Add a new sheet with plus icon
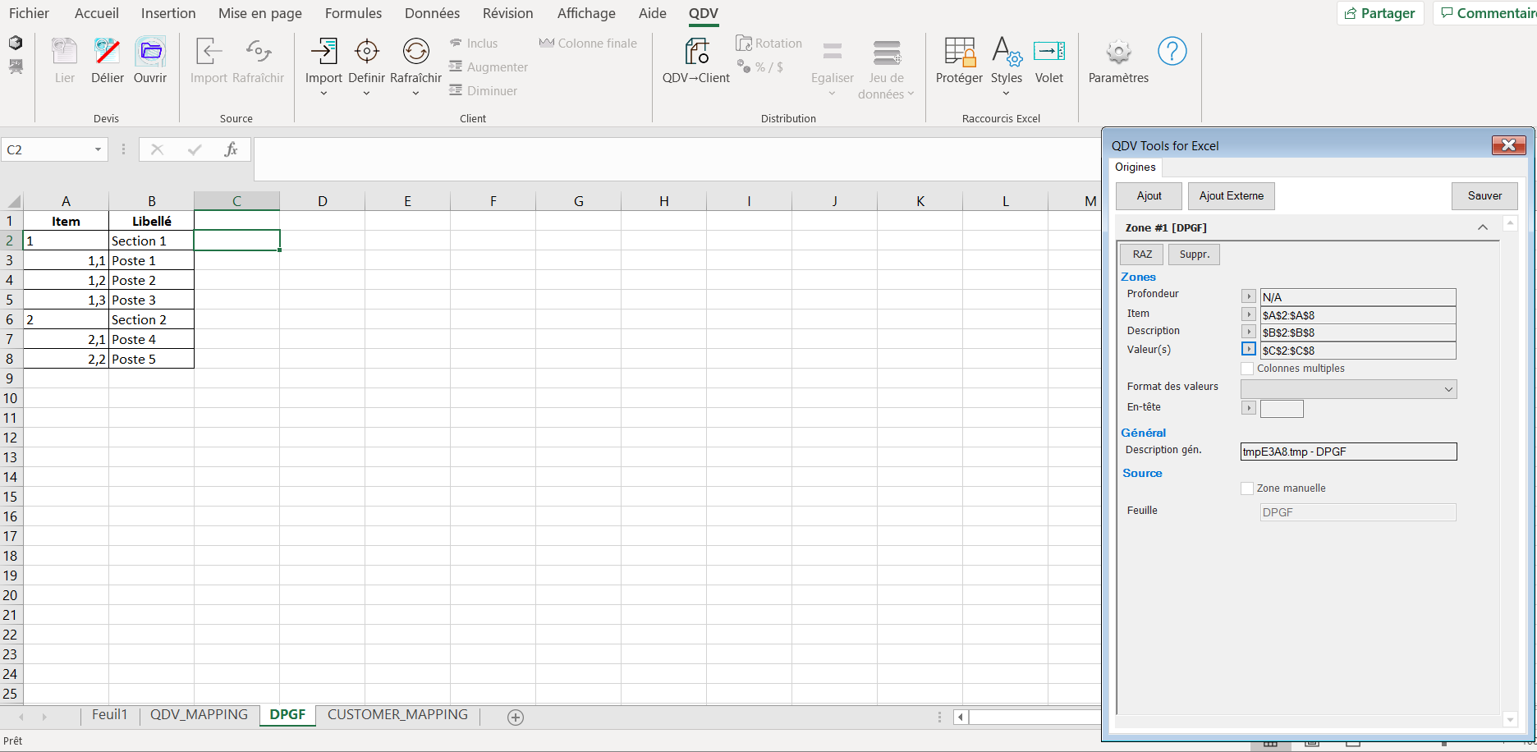The width and height of the screenshot is (1537, 752). pos(516,718)
